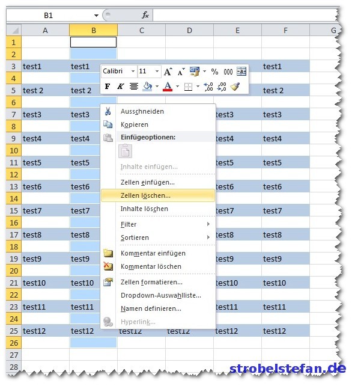Expand the Sortieren submenu arrow
352x386 pixels.
tap(208, 237)
